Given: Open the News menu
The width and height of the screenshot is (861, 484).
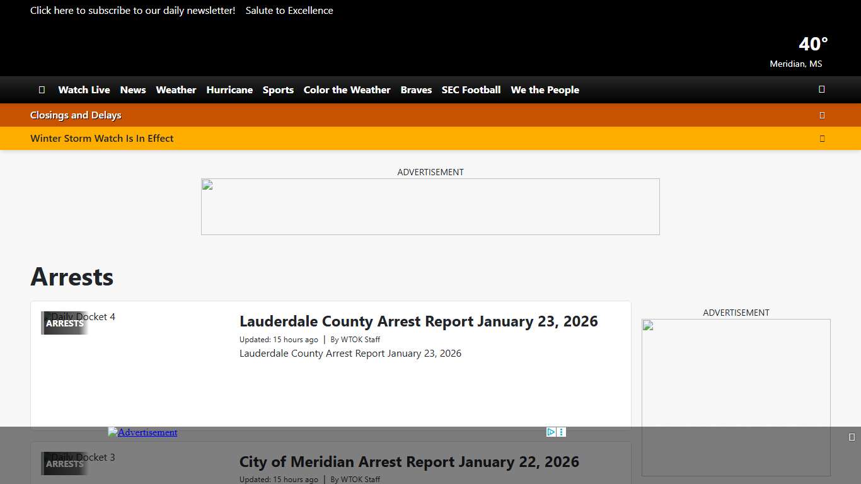Looking at the screenshot, I should (132, 89).
